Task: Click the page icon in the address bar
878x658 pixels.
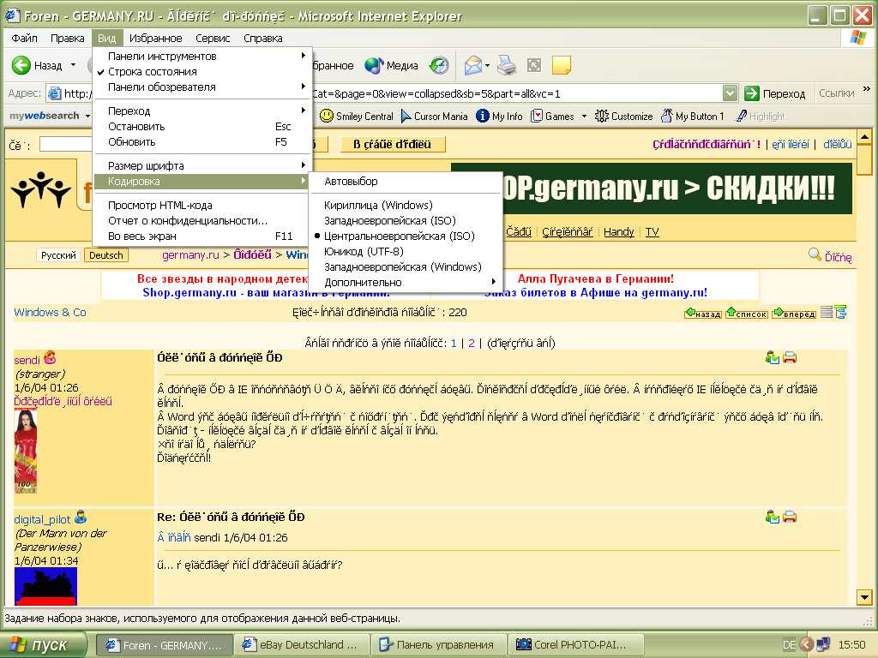Action: click(x=54, y=93)
